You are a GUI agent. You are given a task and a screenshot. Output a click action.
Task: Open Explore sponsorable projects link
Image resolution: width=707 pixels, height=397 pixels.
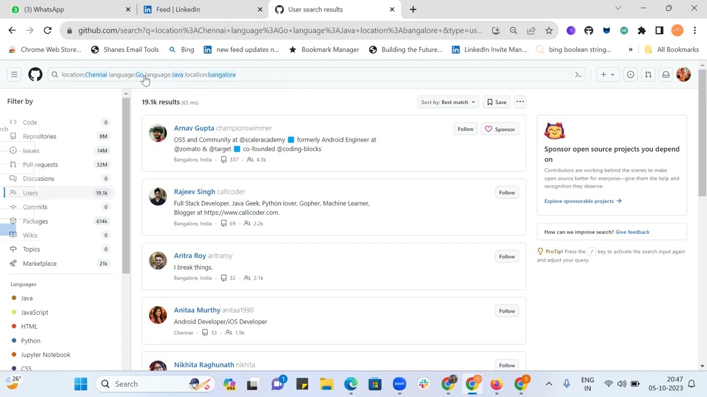click(583, 201)
